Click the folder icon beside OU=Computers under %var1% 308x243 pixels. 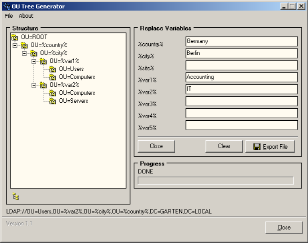(x=53, y=77)
